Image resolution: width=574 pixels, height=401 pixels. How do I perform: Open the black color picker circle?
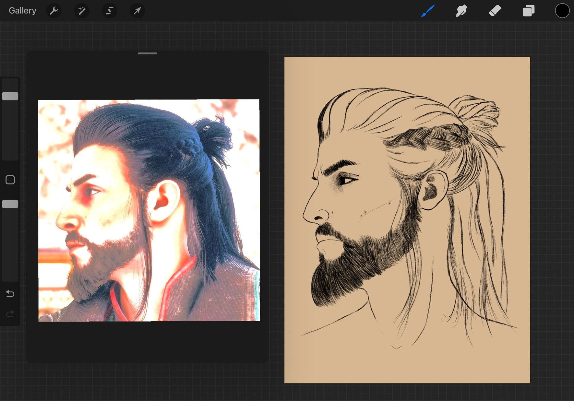point(562,11)
